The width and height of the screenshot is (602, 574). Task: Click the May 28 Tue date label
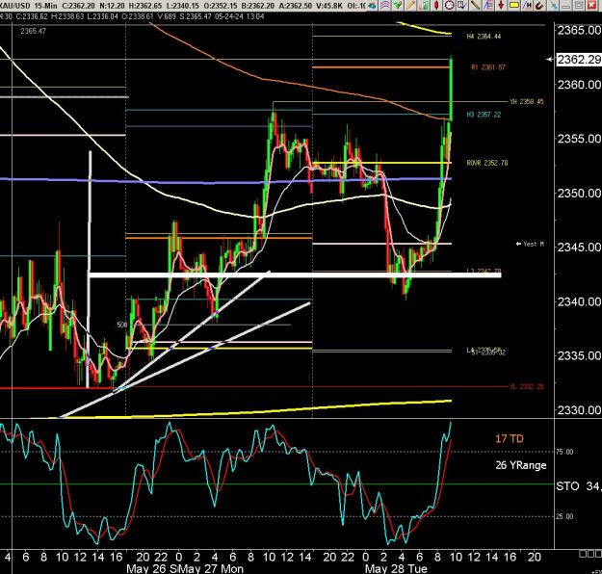tap(396, 568)
